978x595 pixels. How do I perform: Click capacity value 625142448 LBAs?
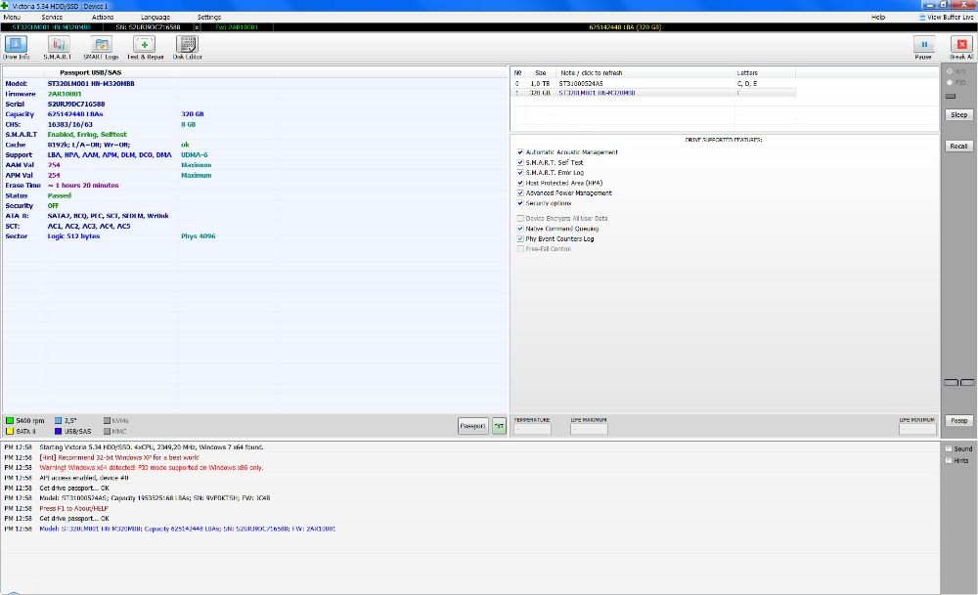[75, 114]
